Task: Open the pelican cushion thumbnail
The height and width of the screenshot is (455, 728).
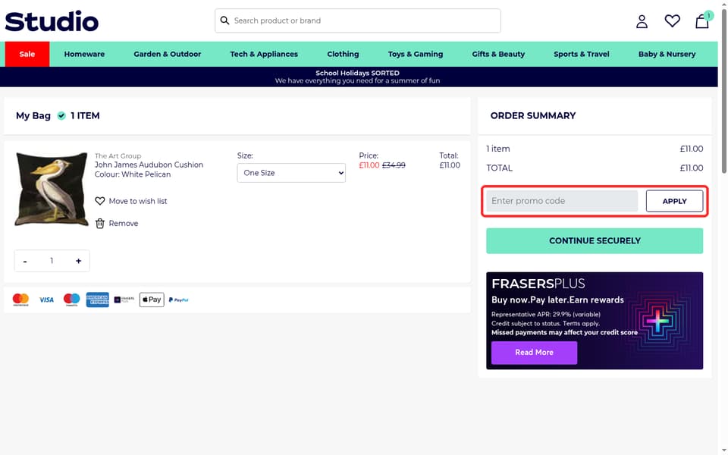Action: tap(51, 189)
